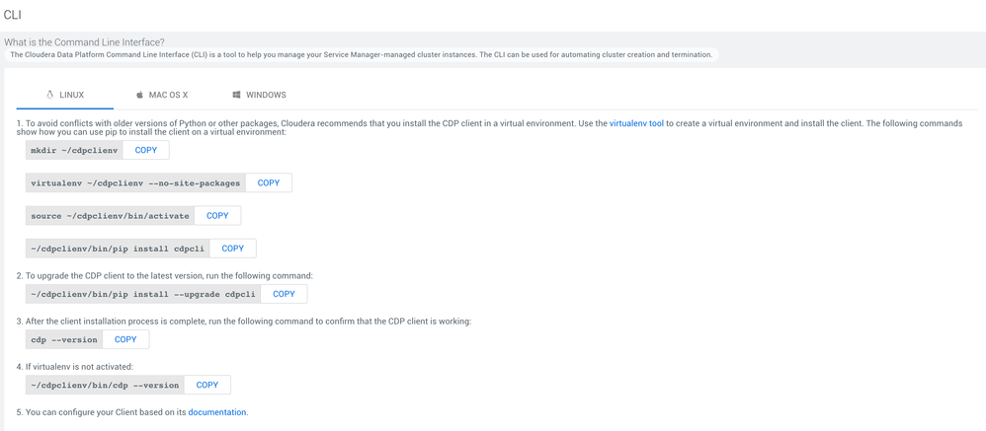The image size is (986, 431).
Task: Click the pip install --upgrade cdpcli code
Action: 142,295
